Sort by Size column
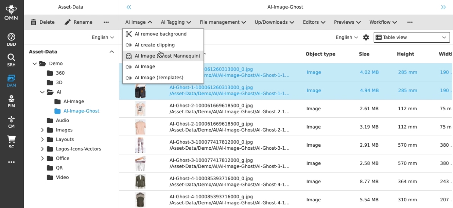This screenshot has width=453, height=208. tap(364, 54)
